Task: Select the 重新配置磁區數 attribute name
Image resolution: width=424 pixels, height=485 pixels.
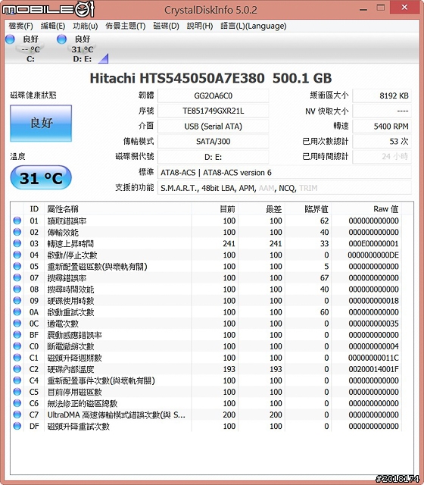Action: pyautogui.click(x=98, y=267)
